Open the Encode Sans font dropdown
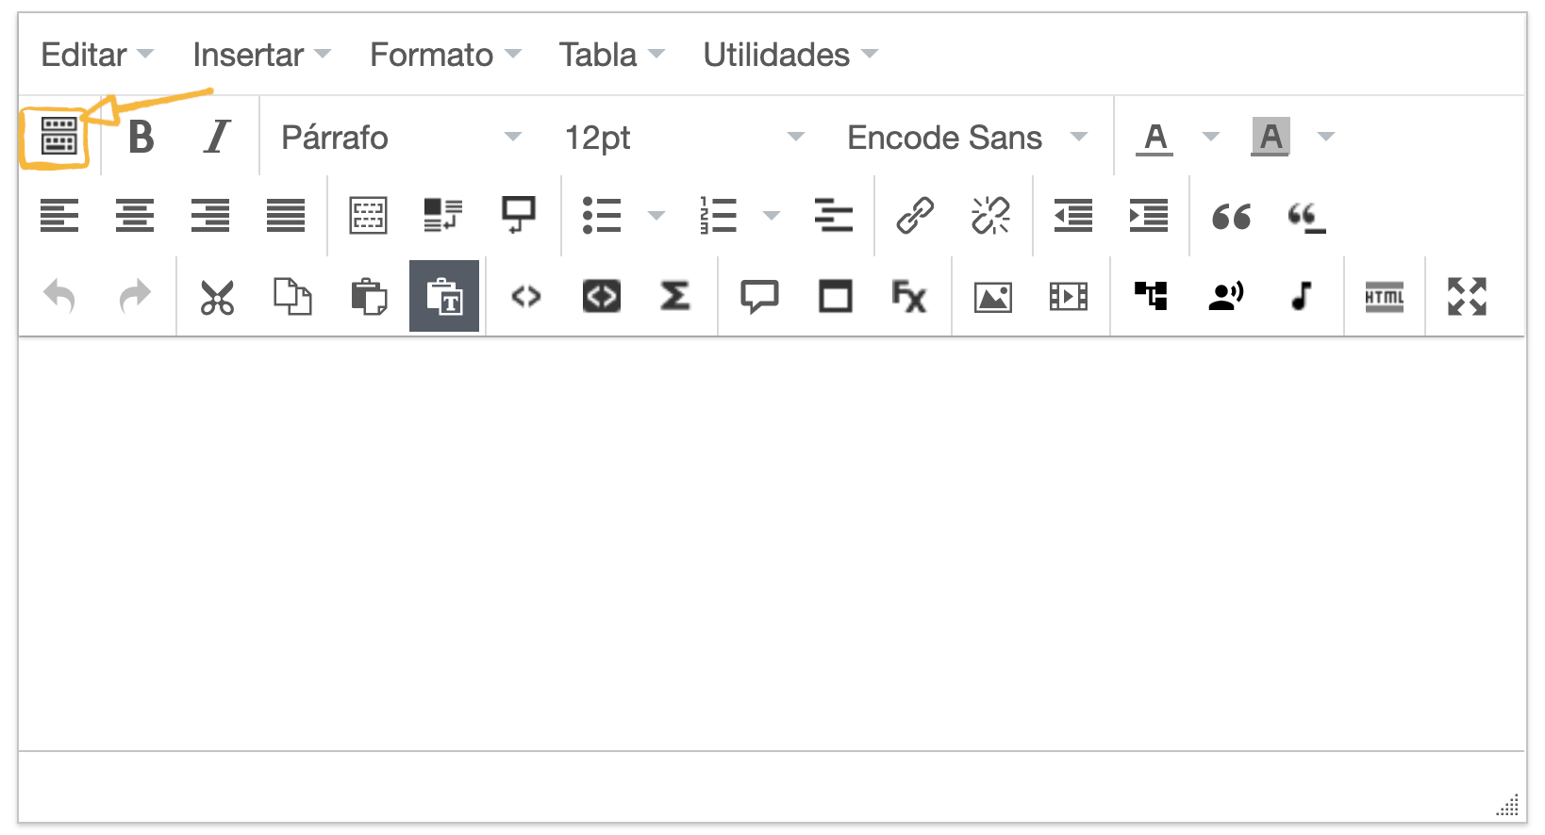 pyautogui.click(x=966, y=138)
